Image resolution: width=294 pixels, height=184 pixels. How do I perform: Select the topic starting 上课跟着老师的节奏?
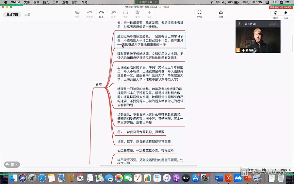150,73
